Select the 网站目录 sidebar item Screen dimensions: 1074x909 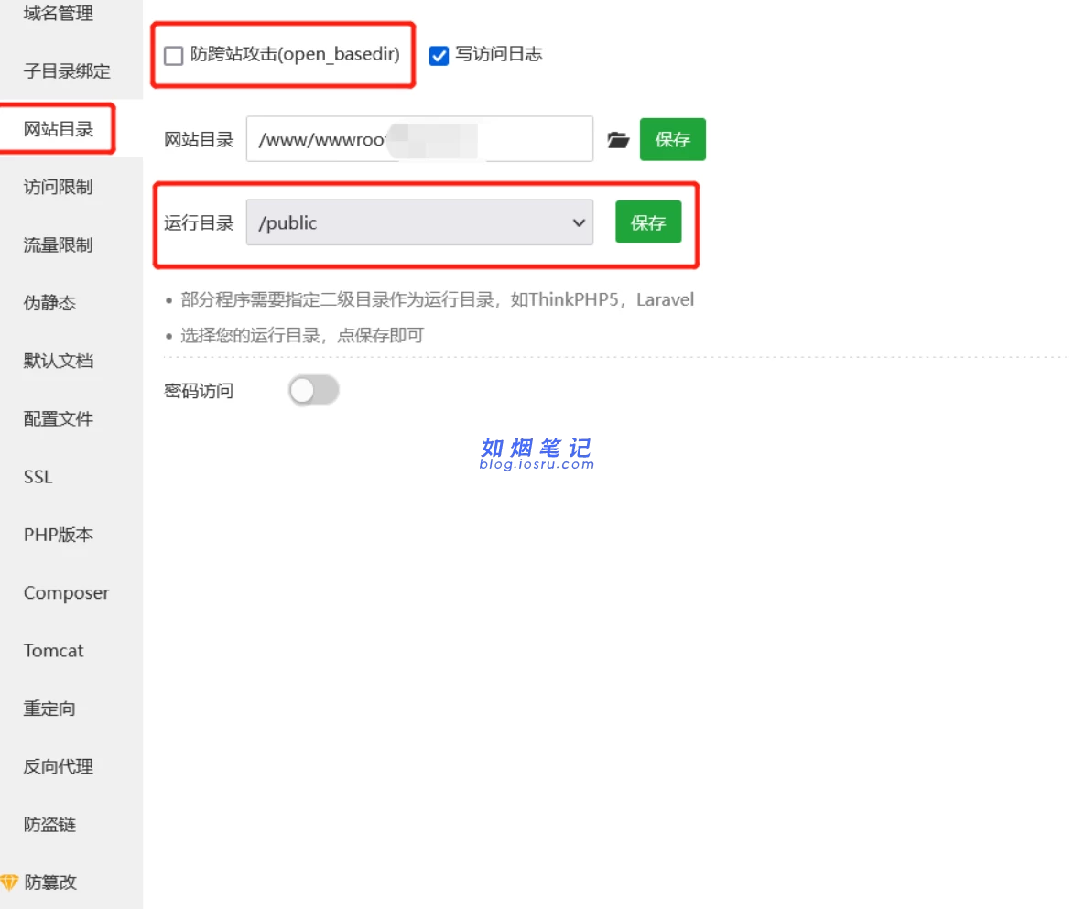(59, 129)
